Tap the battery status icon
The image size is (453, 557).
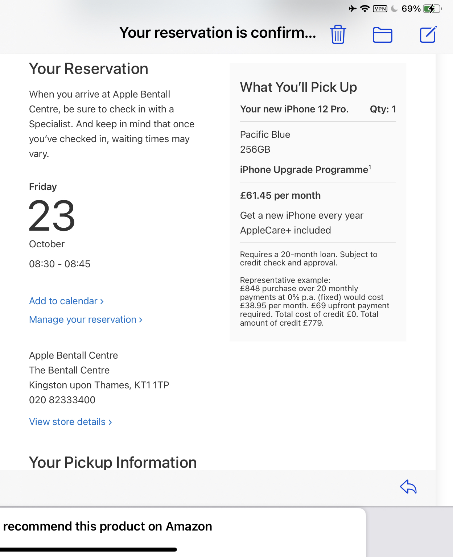[x=432, y=9]
